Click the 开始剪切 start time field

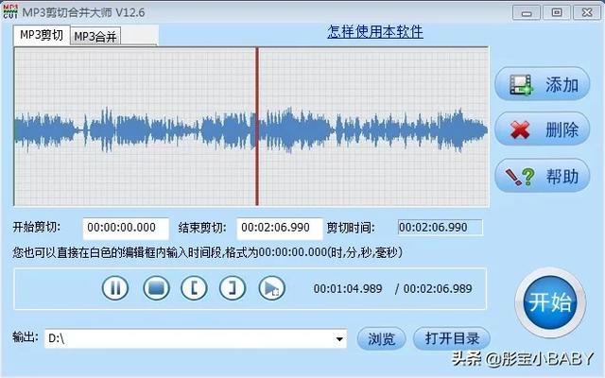point(126,228)
